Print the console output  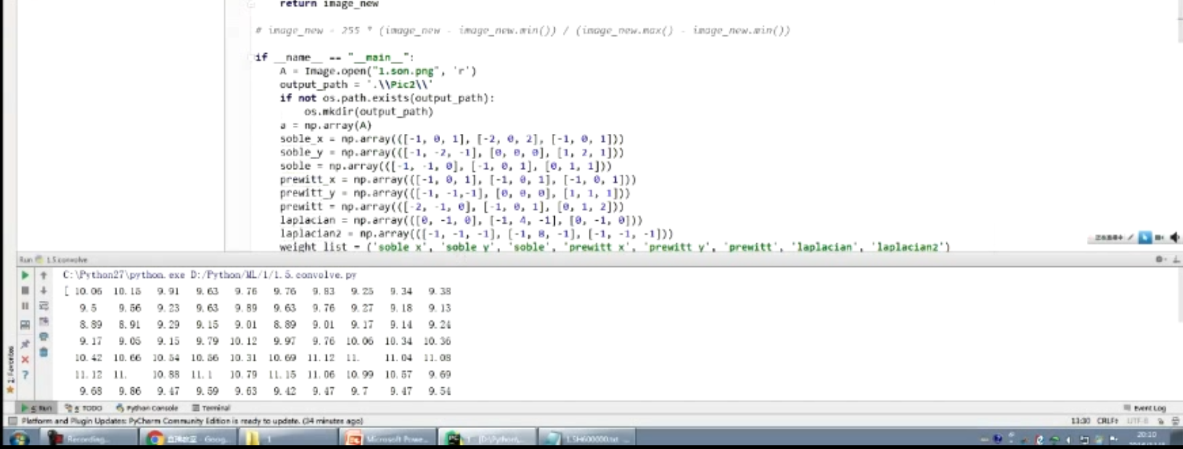[44, 337]
